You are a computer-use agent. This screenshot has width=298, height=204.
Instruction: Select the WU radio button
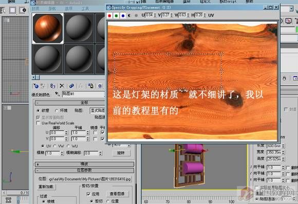click(68, 146)
